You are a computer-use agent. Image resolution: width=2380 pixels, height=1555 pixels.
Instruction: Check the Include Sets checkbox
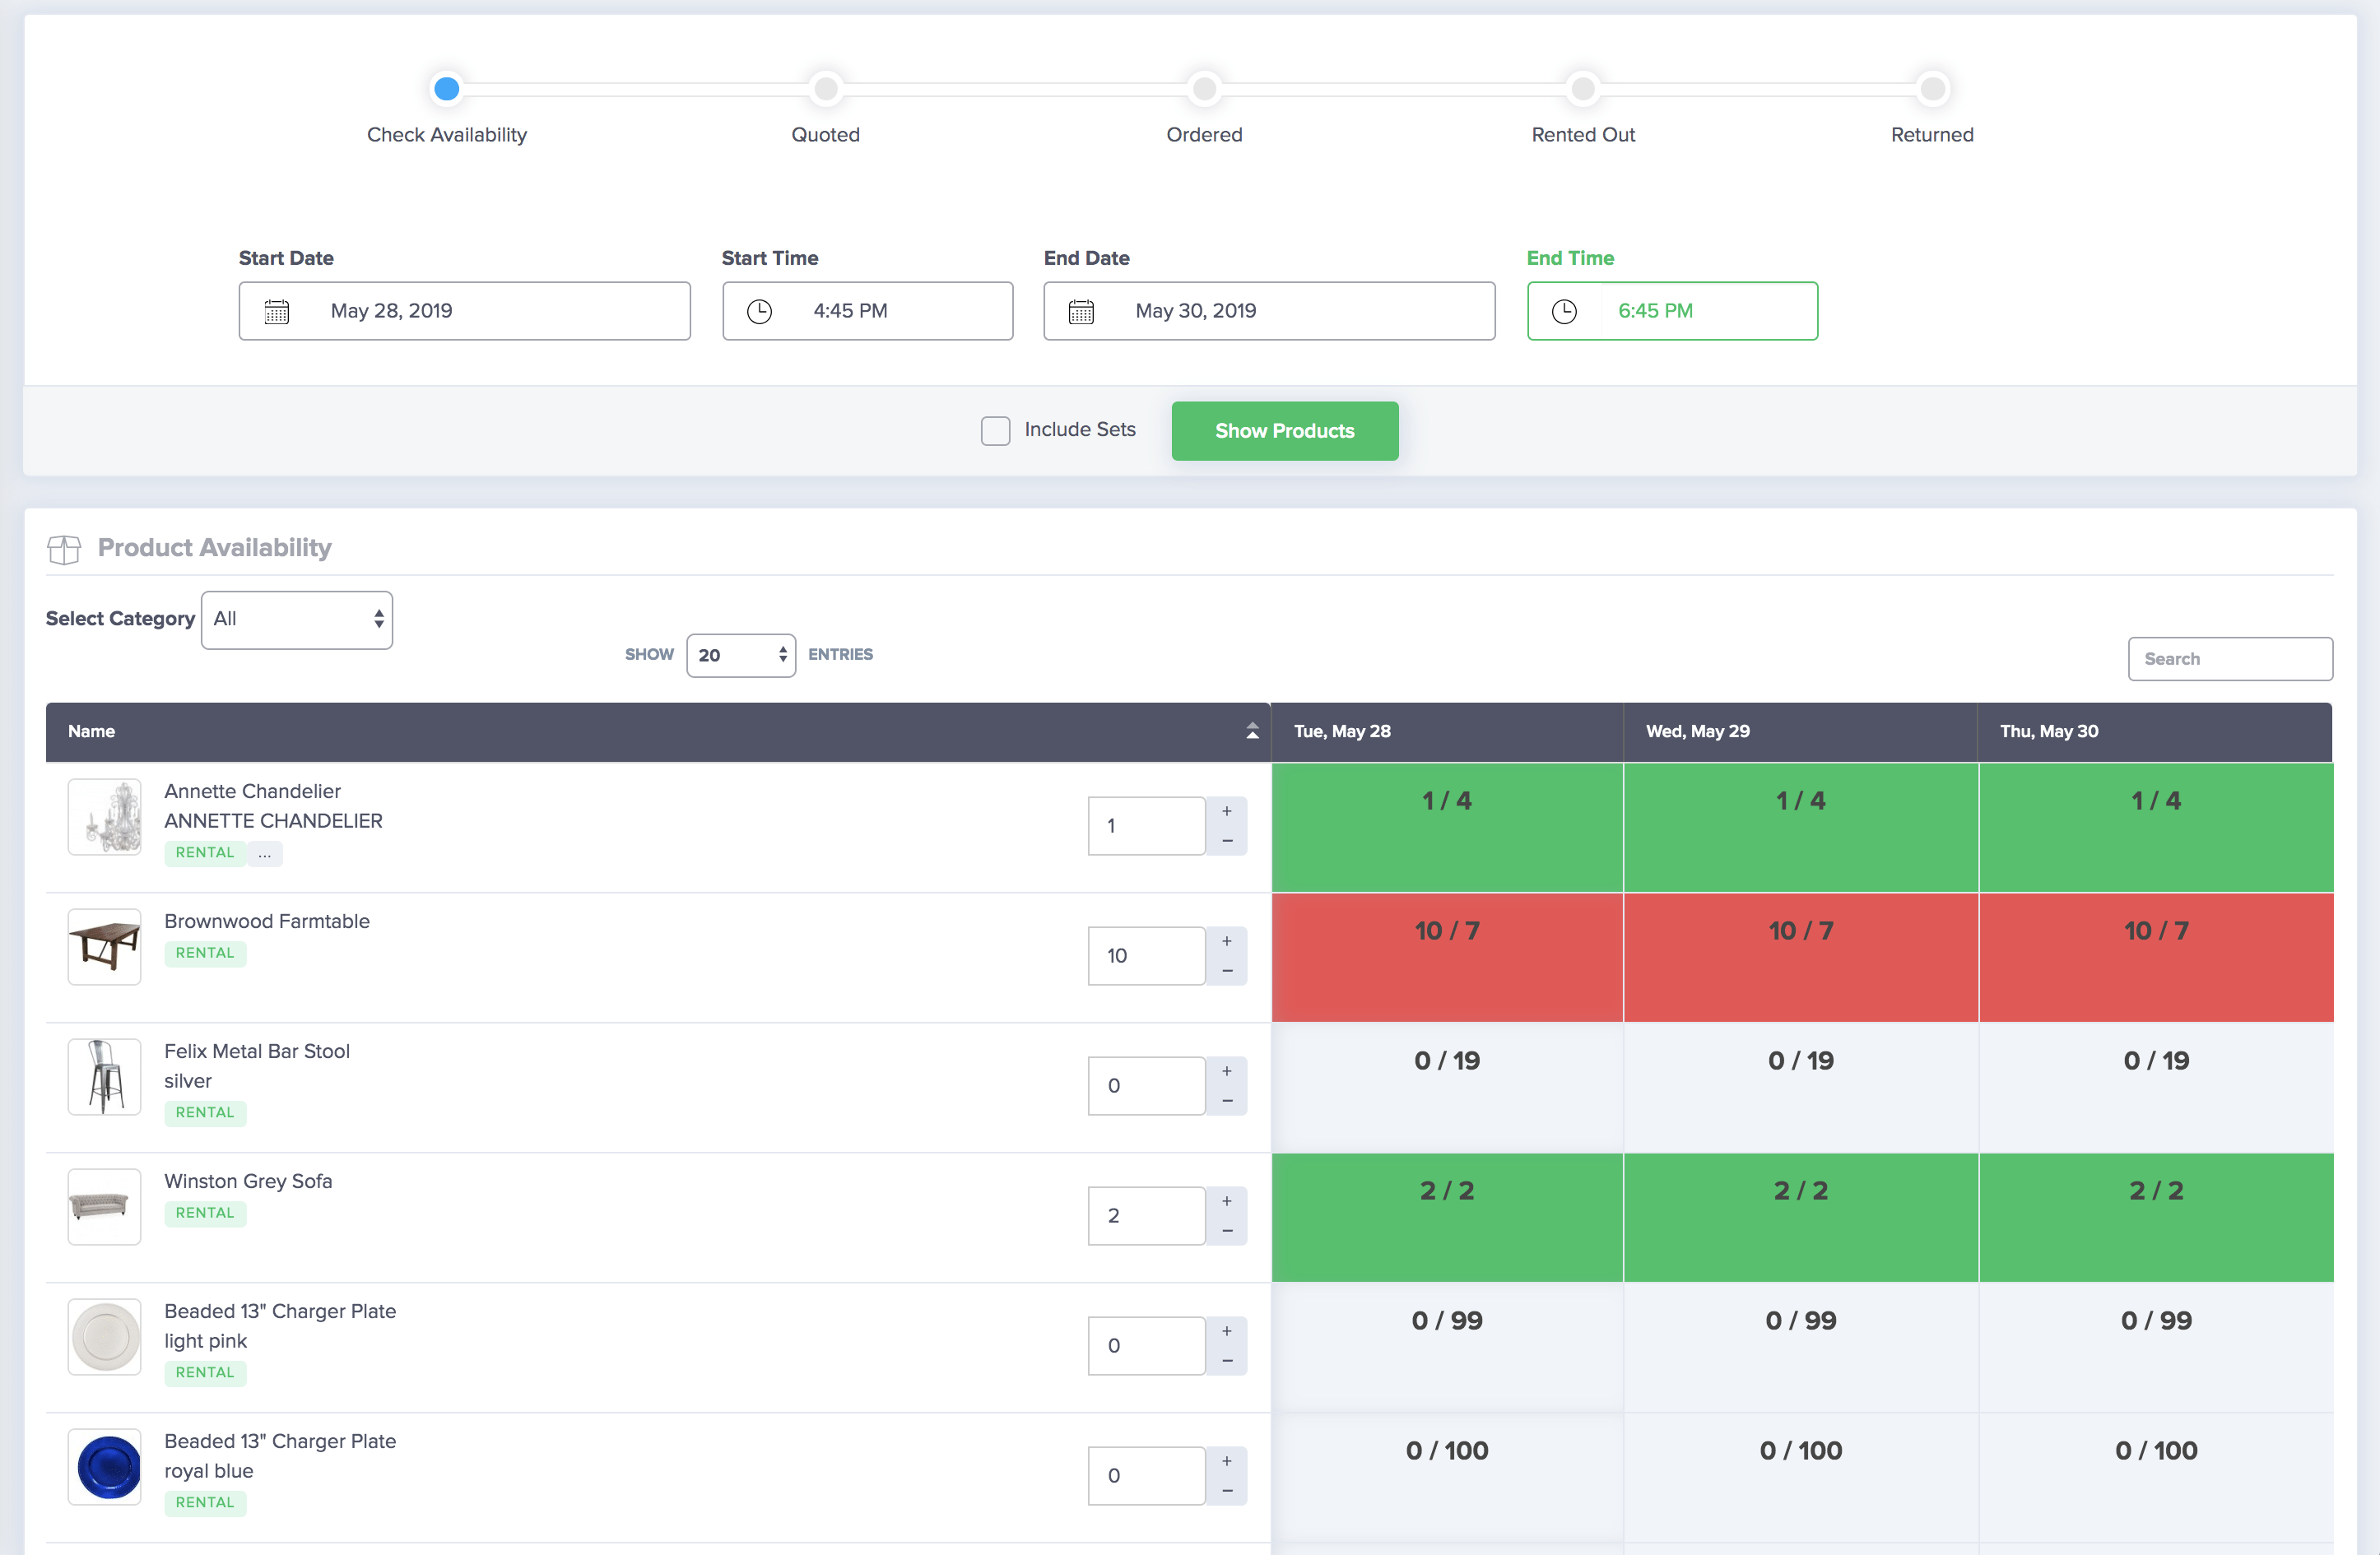(997, 430)
